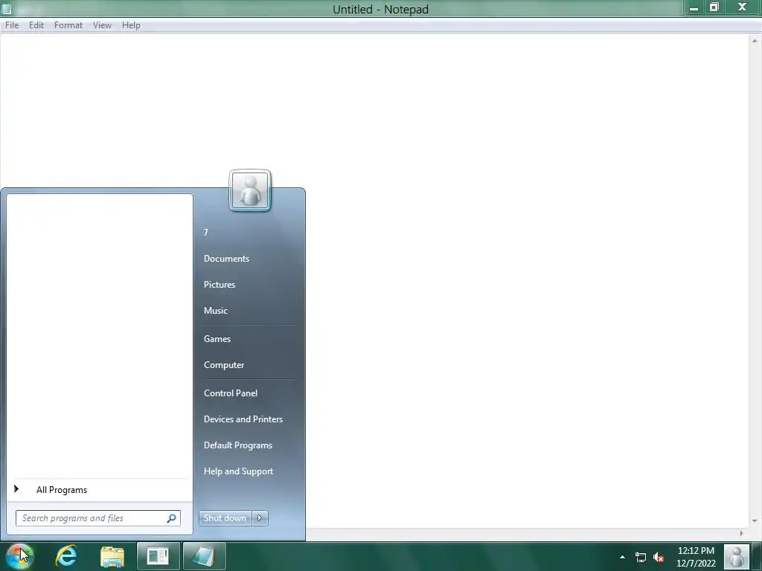
Task: Click the user account picture in Start menu
Action: [x=250, y=191]
